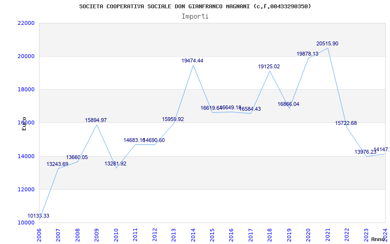
Task: Click x-axis year label 2019
Action: (x=289, y=235)
